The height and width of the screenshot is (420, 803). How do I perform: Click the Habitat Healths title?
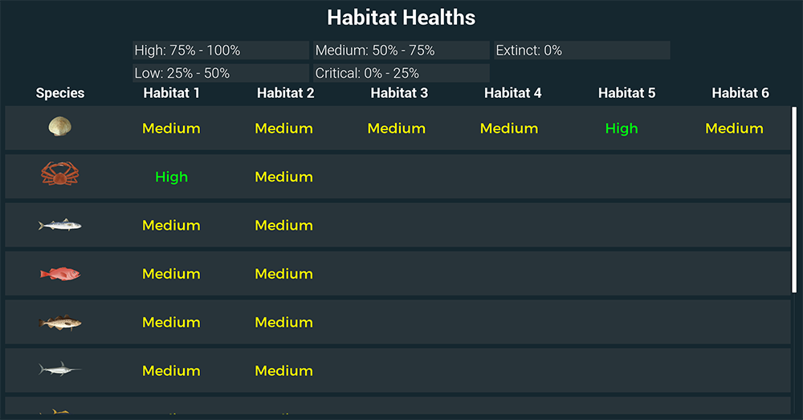click(401, 18)
